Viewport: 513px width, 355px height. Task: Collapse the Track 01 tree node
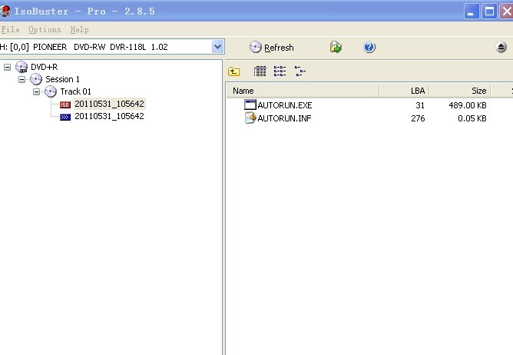click(37, 91)
